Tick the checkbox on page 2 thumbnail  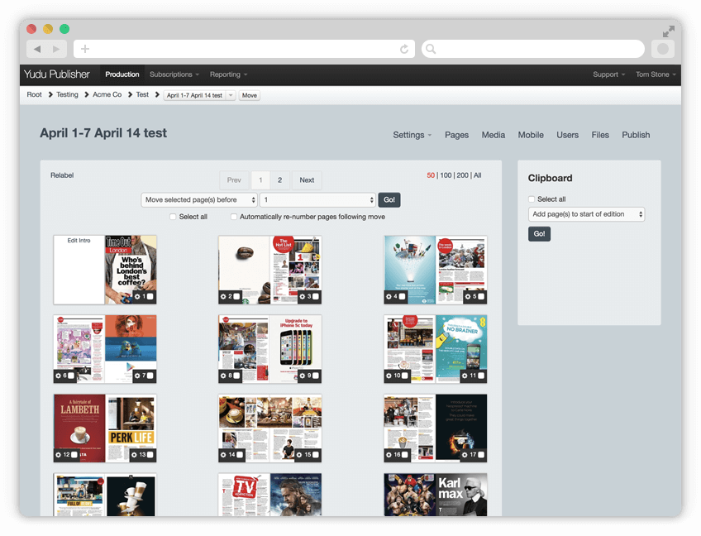(x=237, y=296)
